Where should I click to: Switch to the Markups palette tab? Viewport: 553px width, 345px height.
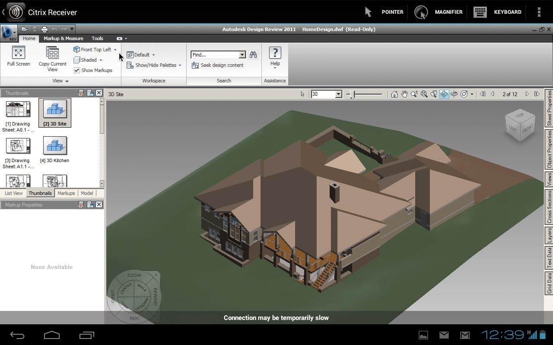coord(66,193)
